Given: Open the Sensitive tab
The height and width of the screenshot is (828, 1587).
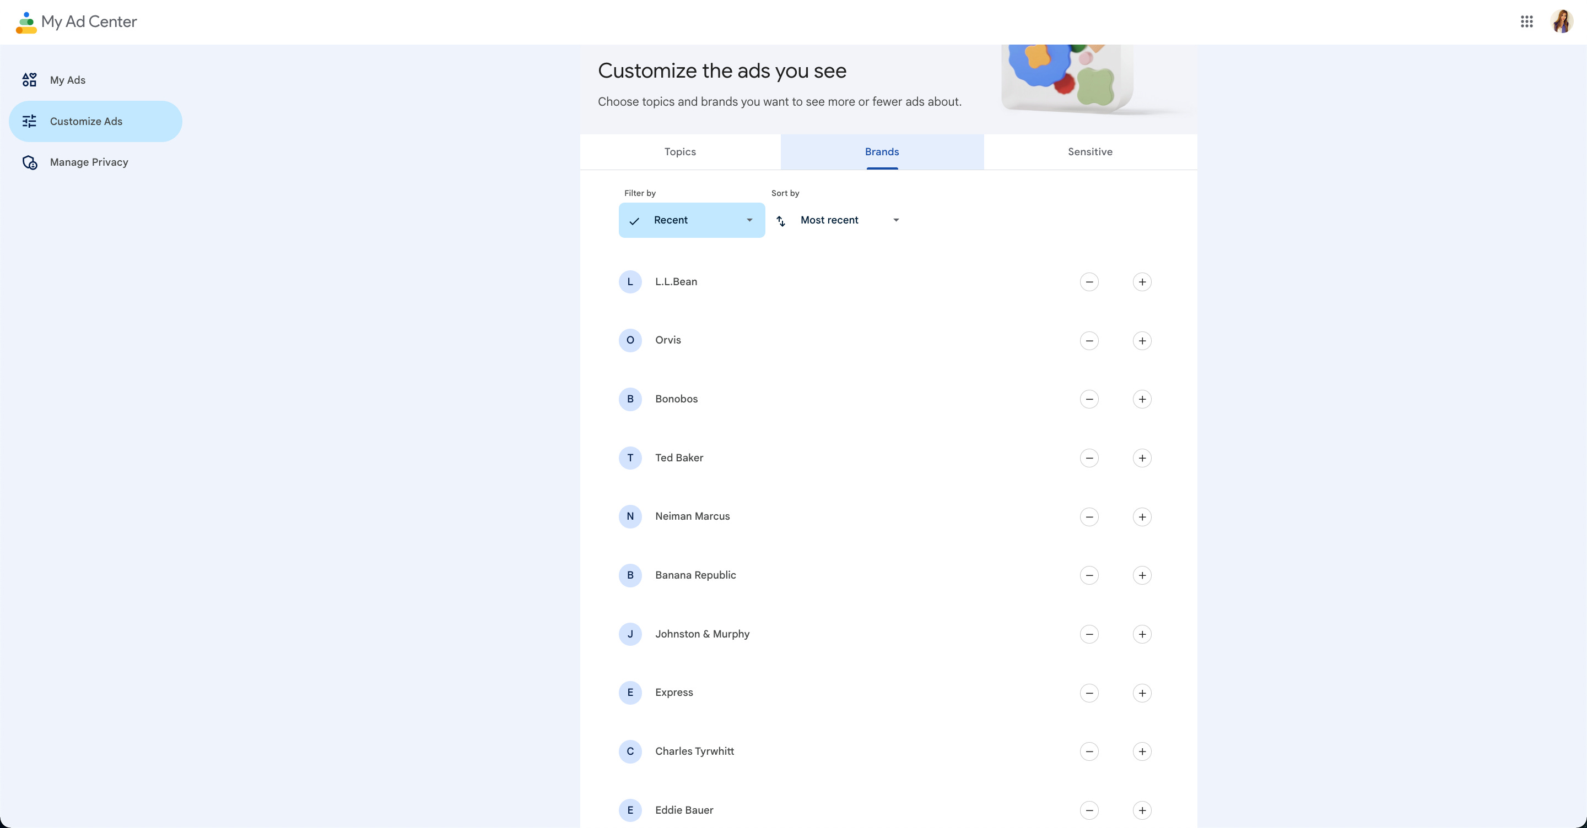Looking at the screenshot, I should [1089, 152].
